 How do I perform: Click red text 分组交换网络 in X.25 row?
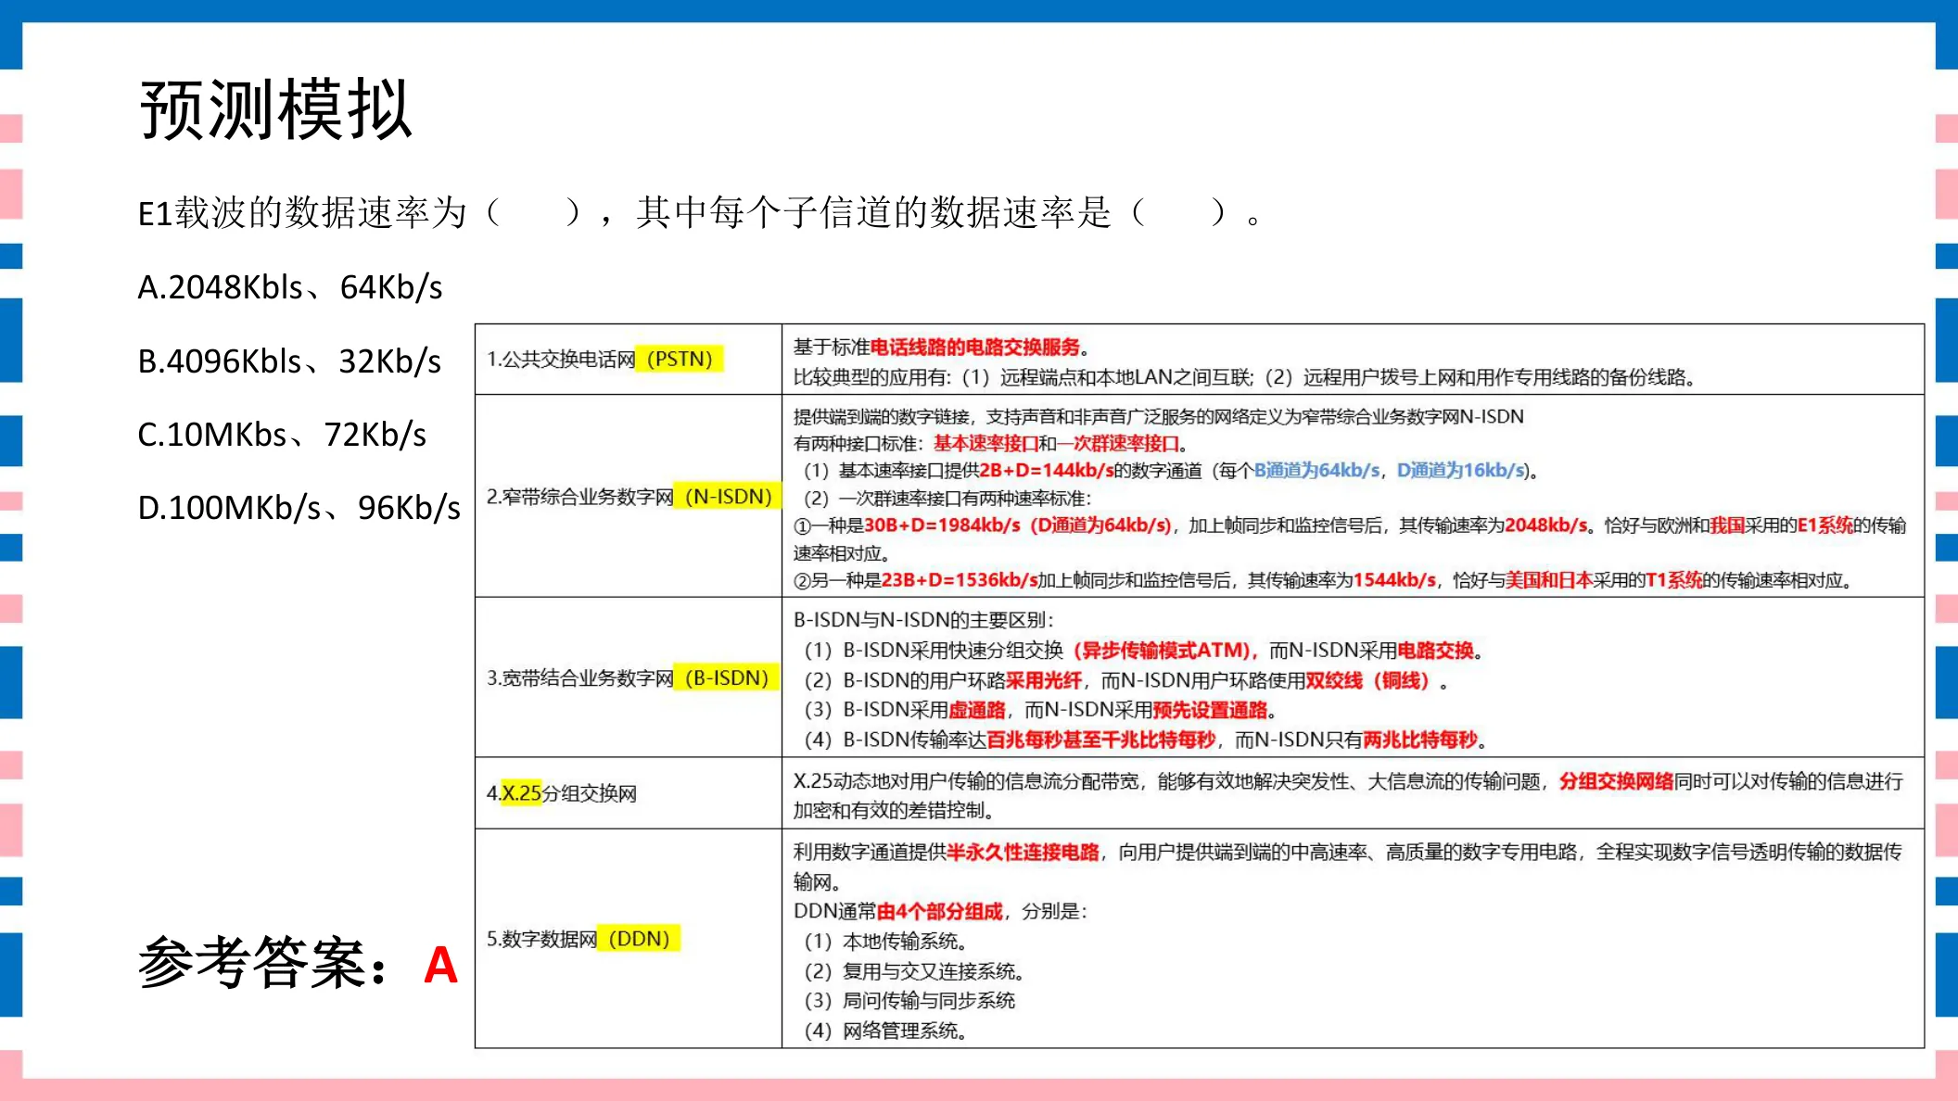pyautogui.click(x=1616, y=781)
